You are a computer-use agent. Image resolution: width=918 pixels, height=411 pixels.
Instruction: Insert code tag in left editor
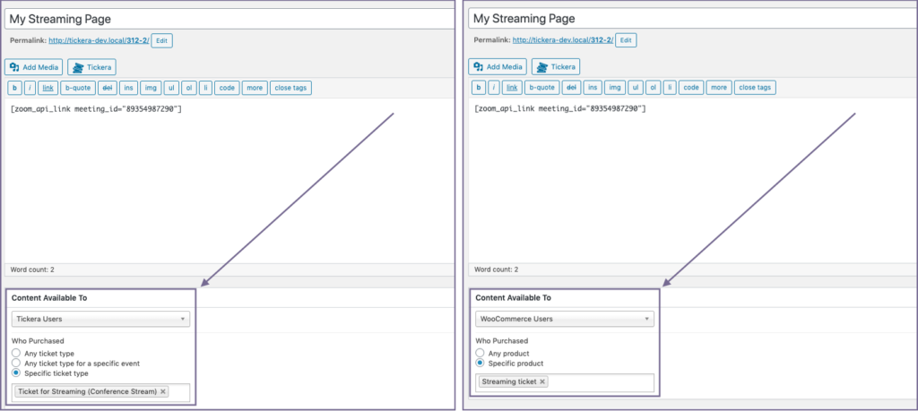click(227, 88)
